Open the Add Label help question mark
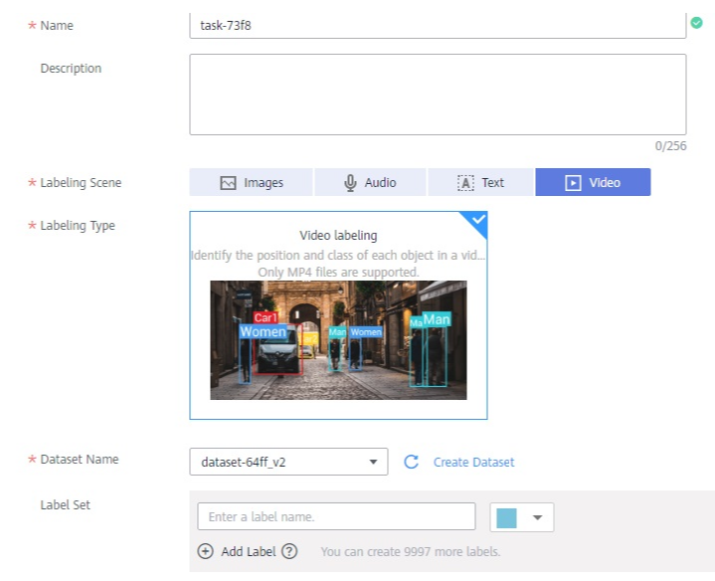715x581 pixels. (289, 551)
